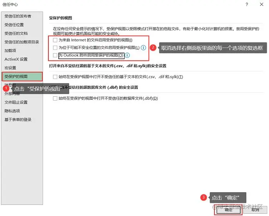The width and height of the screenshot is (269, 216).
Task: Toggle always open untrusted text-based files checkbox
Action: (55, 77)
